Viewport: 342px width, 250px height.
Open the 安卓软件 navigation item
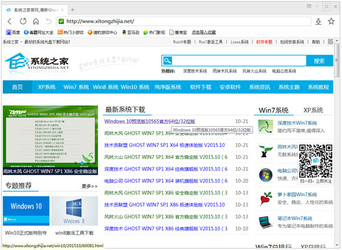[x=230, y=87]
